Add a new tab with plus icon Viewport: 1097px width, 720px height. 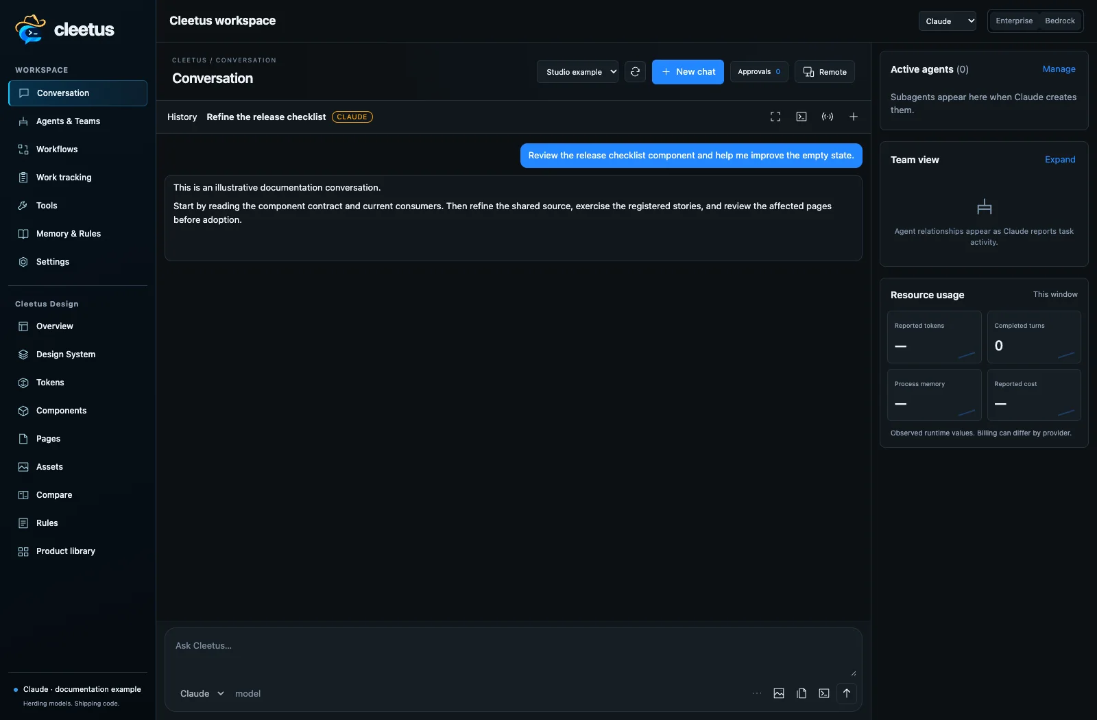pos(854,117)
